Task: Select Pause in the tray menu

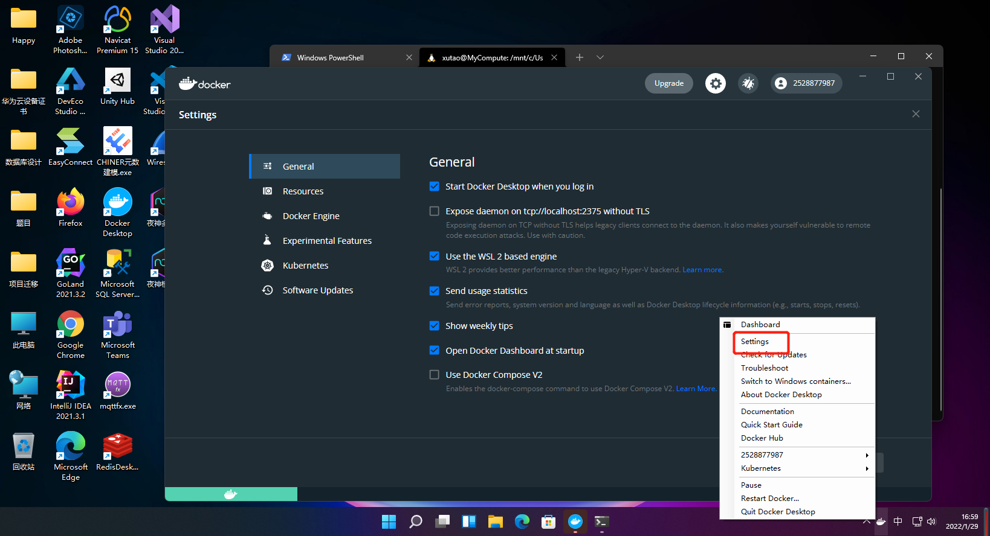Action: coord(797,485)
